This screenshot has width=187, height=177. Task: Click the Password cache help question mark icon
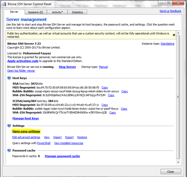pos(9,150)
